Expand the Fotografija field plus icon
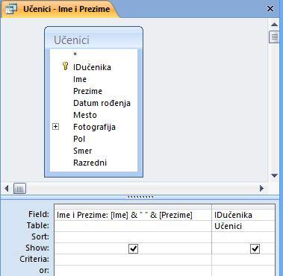The image size is (283, 276). point(55,127)
